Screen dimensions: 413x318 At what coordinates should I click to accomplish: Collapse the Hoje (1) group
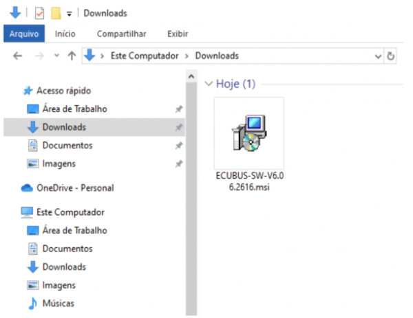click(x=209, y=84)
